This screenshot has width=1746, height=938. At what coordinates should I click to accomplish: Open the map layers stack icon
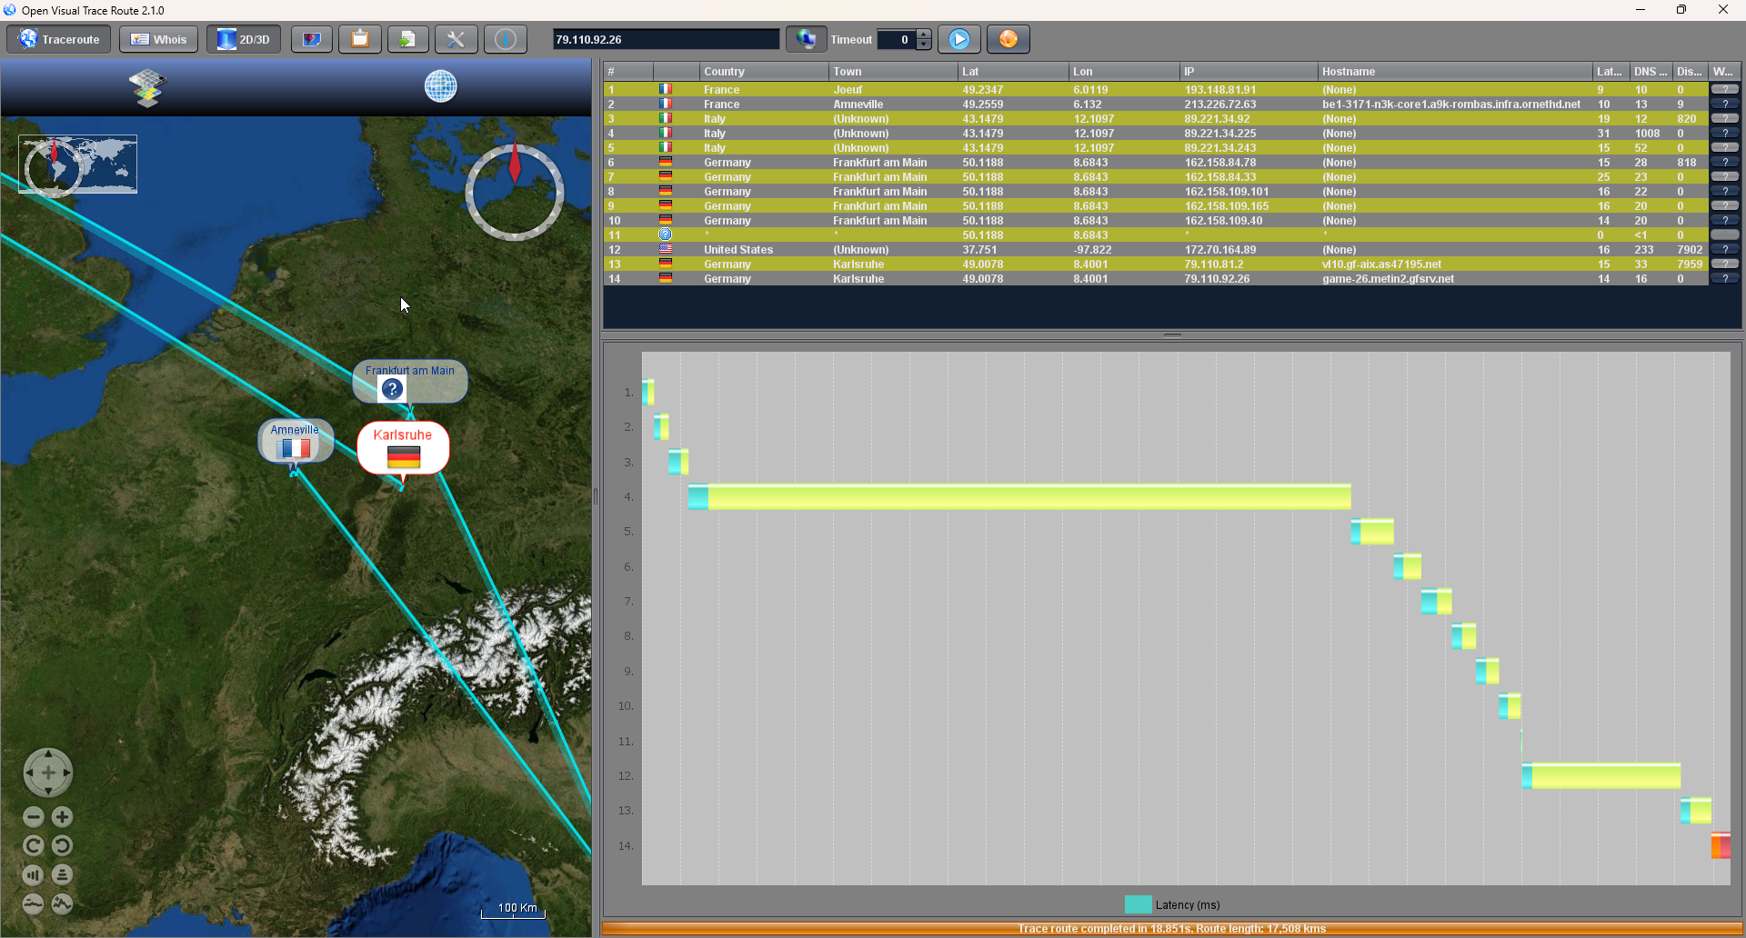point(147,88)
